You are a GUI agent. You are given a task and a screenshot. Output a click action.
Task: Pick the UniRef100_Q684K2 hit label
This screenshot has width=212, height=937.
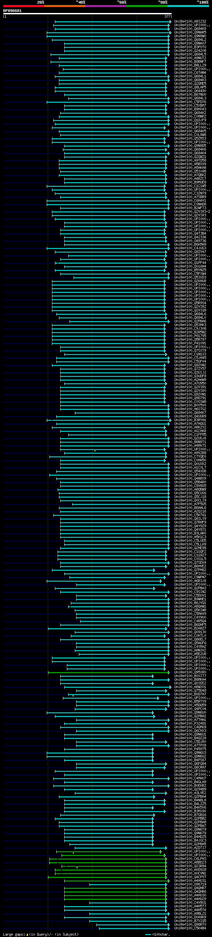pyautogui.click(x=190, y=113)
